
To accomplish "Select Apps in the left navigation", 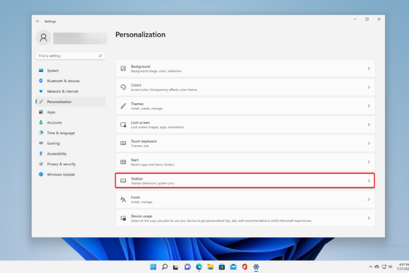I will tap(51, 112).
